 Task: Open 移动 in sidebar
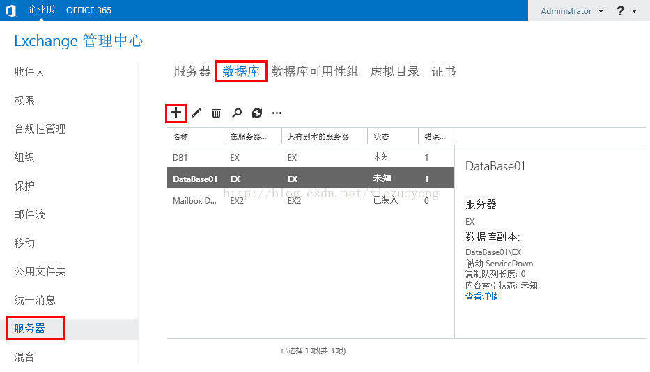pos(24,243)
